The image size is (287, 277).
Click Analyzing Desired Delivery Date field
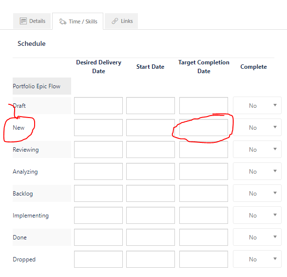point(98,172)
